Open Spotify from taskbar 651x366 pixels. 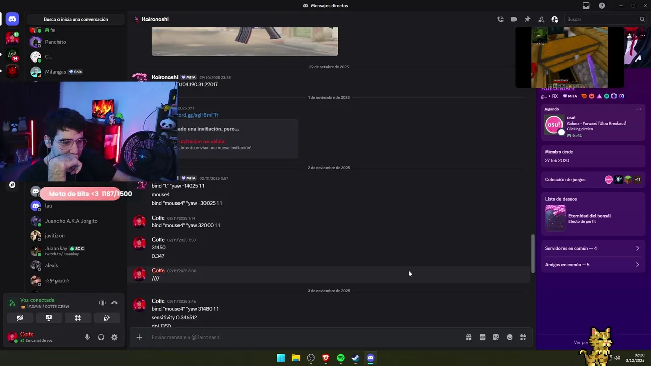341,358
